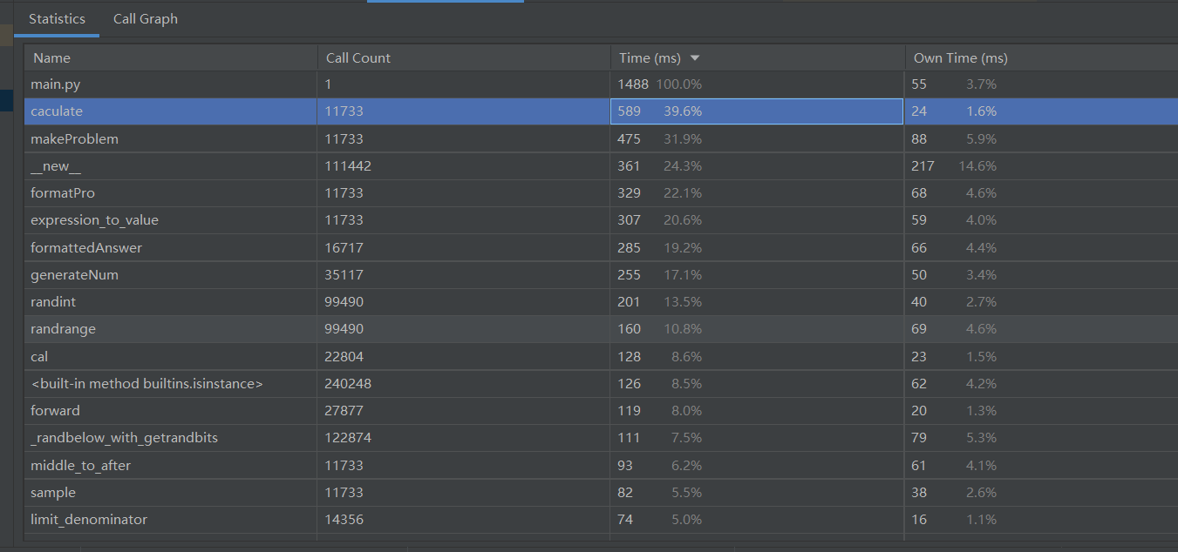Image resolution: width=1178 pixels, height=552 pixels.
Task: Switch to the Statistics tab
Action: tap(57, 19)
